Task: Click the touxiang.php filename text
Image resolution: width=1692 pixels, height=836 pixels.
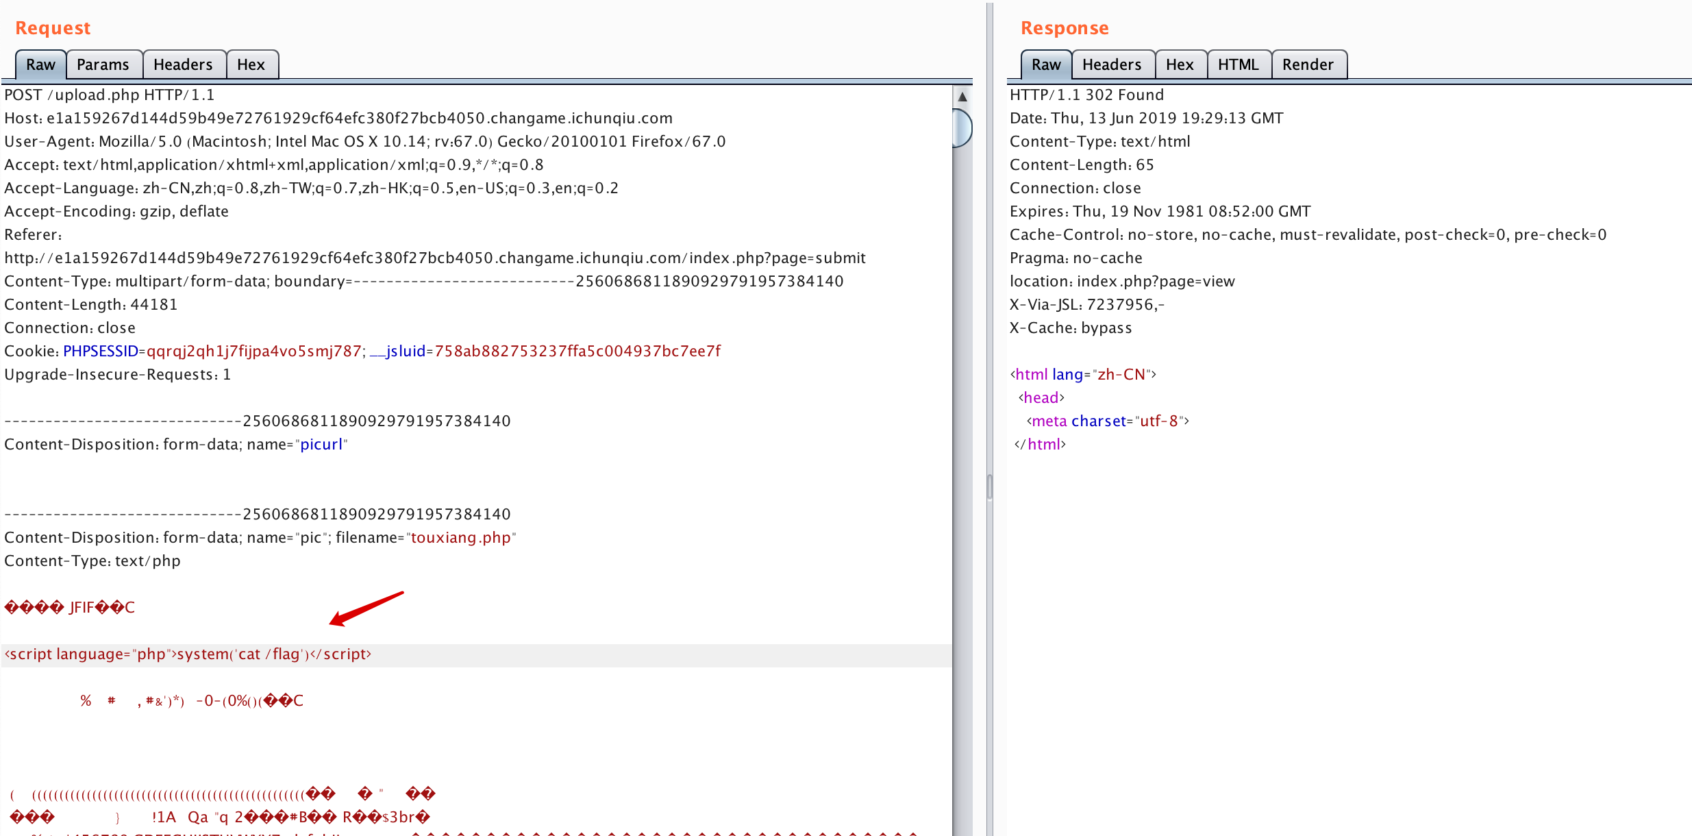Action: (460, 537)
